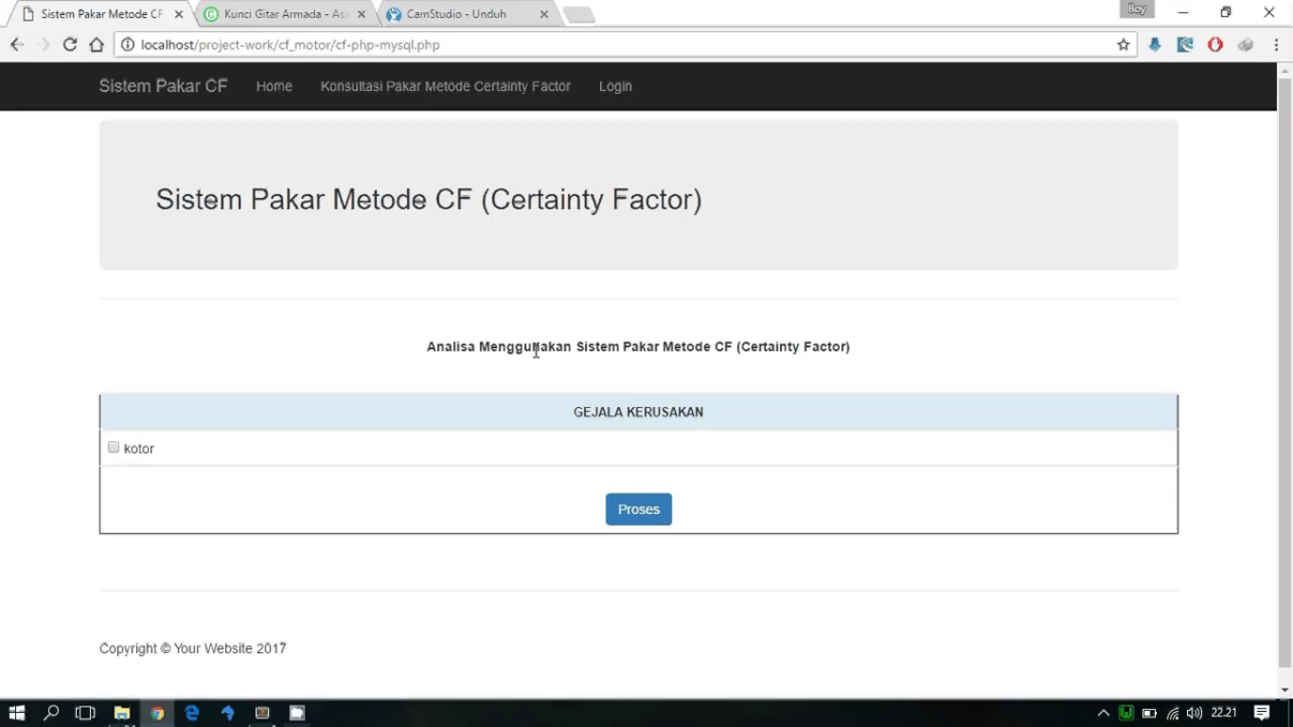Open File Explorer from the taskbar
The image size is (1293, 727).
click(122, 713)
